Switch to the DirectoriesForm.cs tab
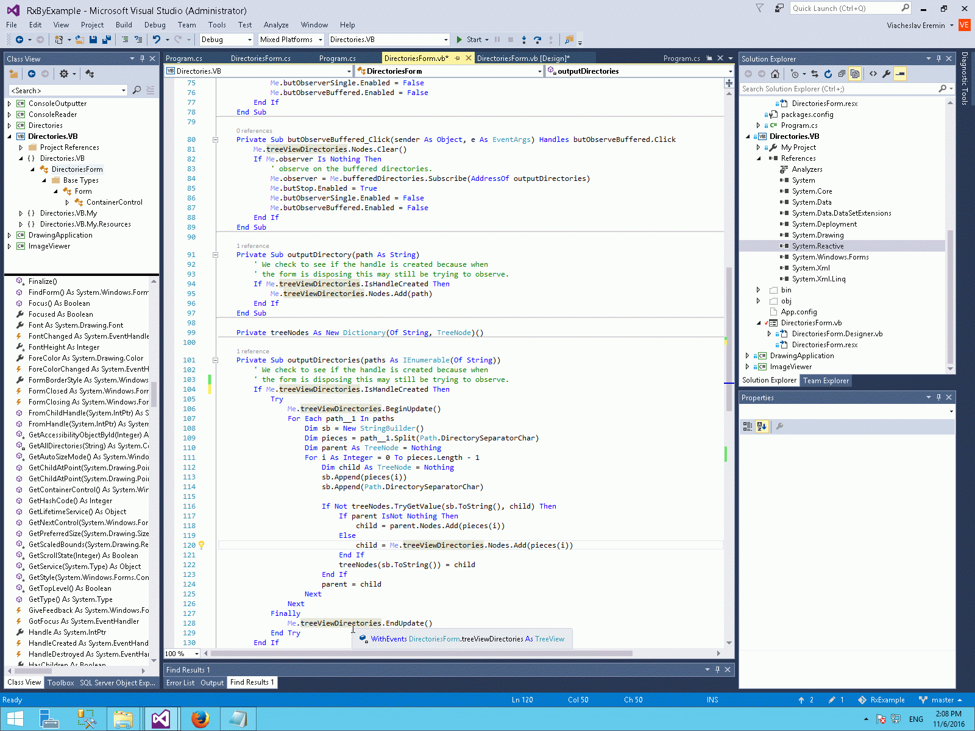This screenshot has width=975, height=731. point(260,58)
